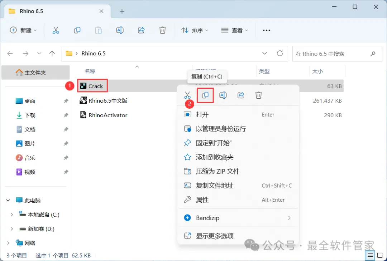387x261 pixels.
Task: Select the RhinoActivator file
Action: pos(104,115)
